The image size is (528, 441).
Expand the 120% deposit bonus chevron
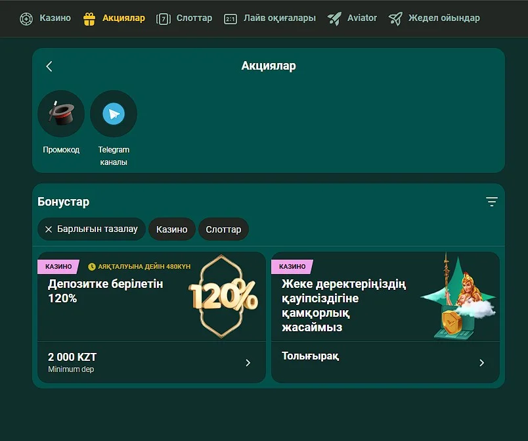pyautogui.click(x=248, y=363)
